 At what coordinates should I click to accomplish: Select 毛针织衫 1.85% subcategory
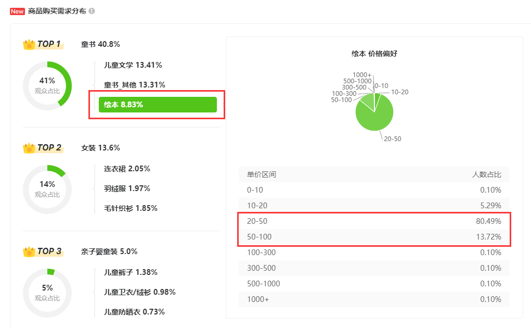pyautogui.click(x=131, y=208)
